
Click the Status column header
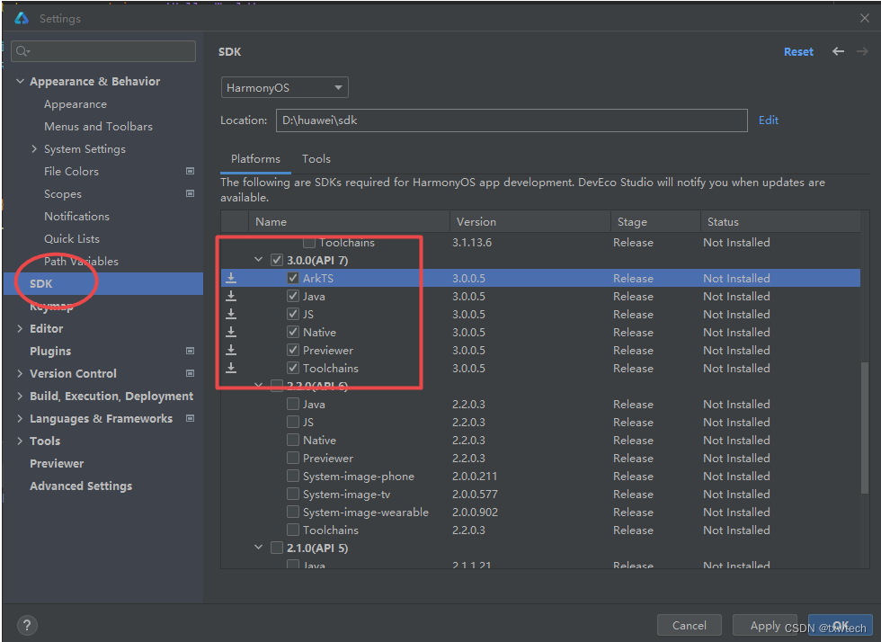tap(780, 221)
